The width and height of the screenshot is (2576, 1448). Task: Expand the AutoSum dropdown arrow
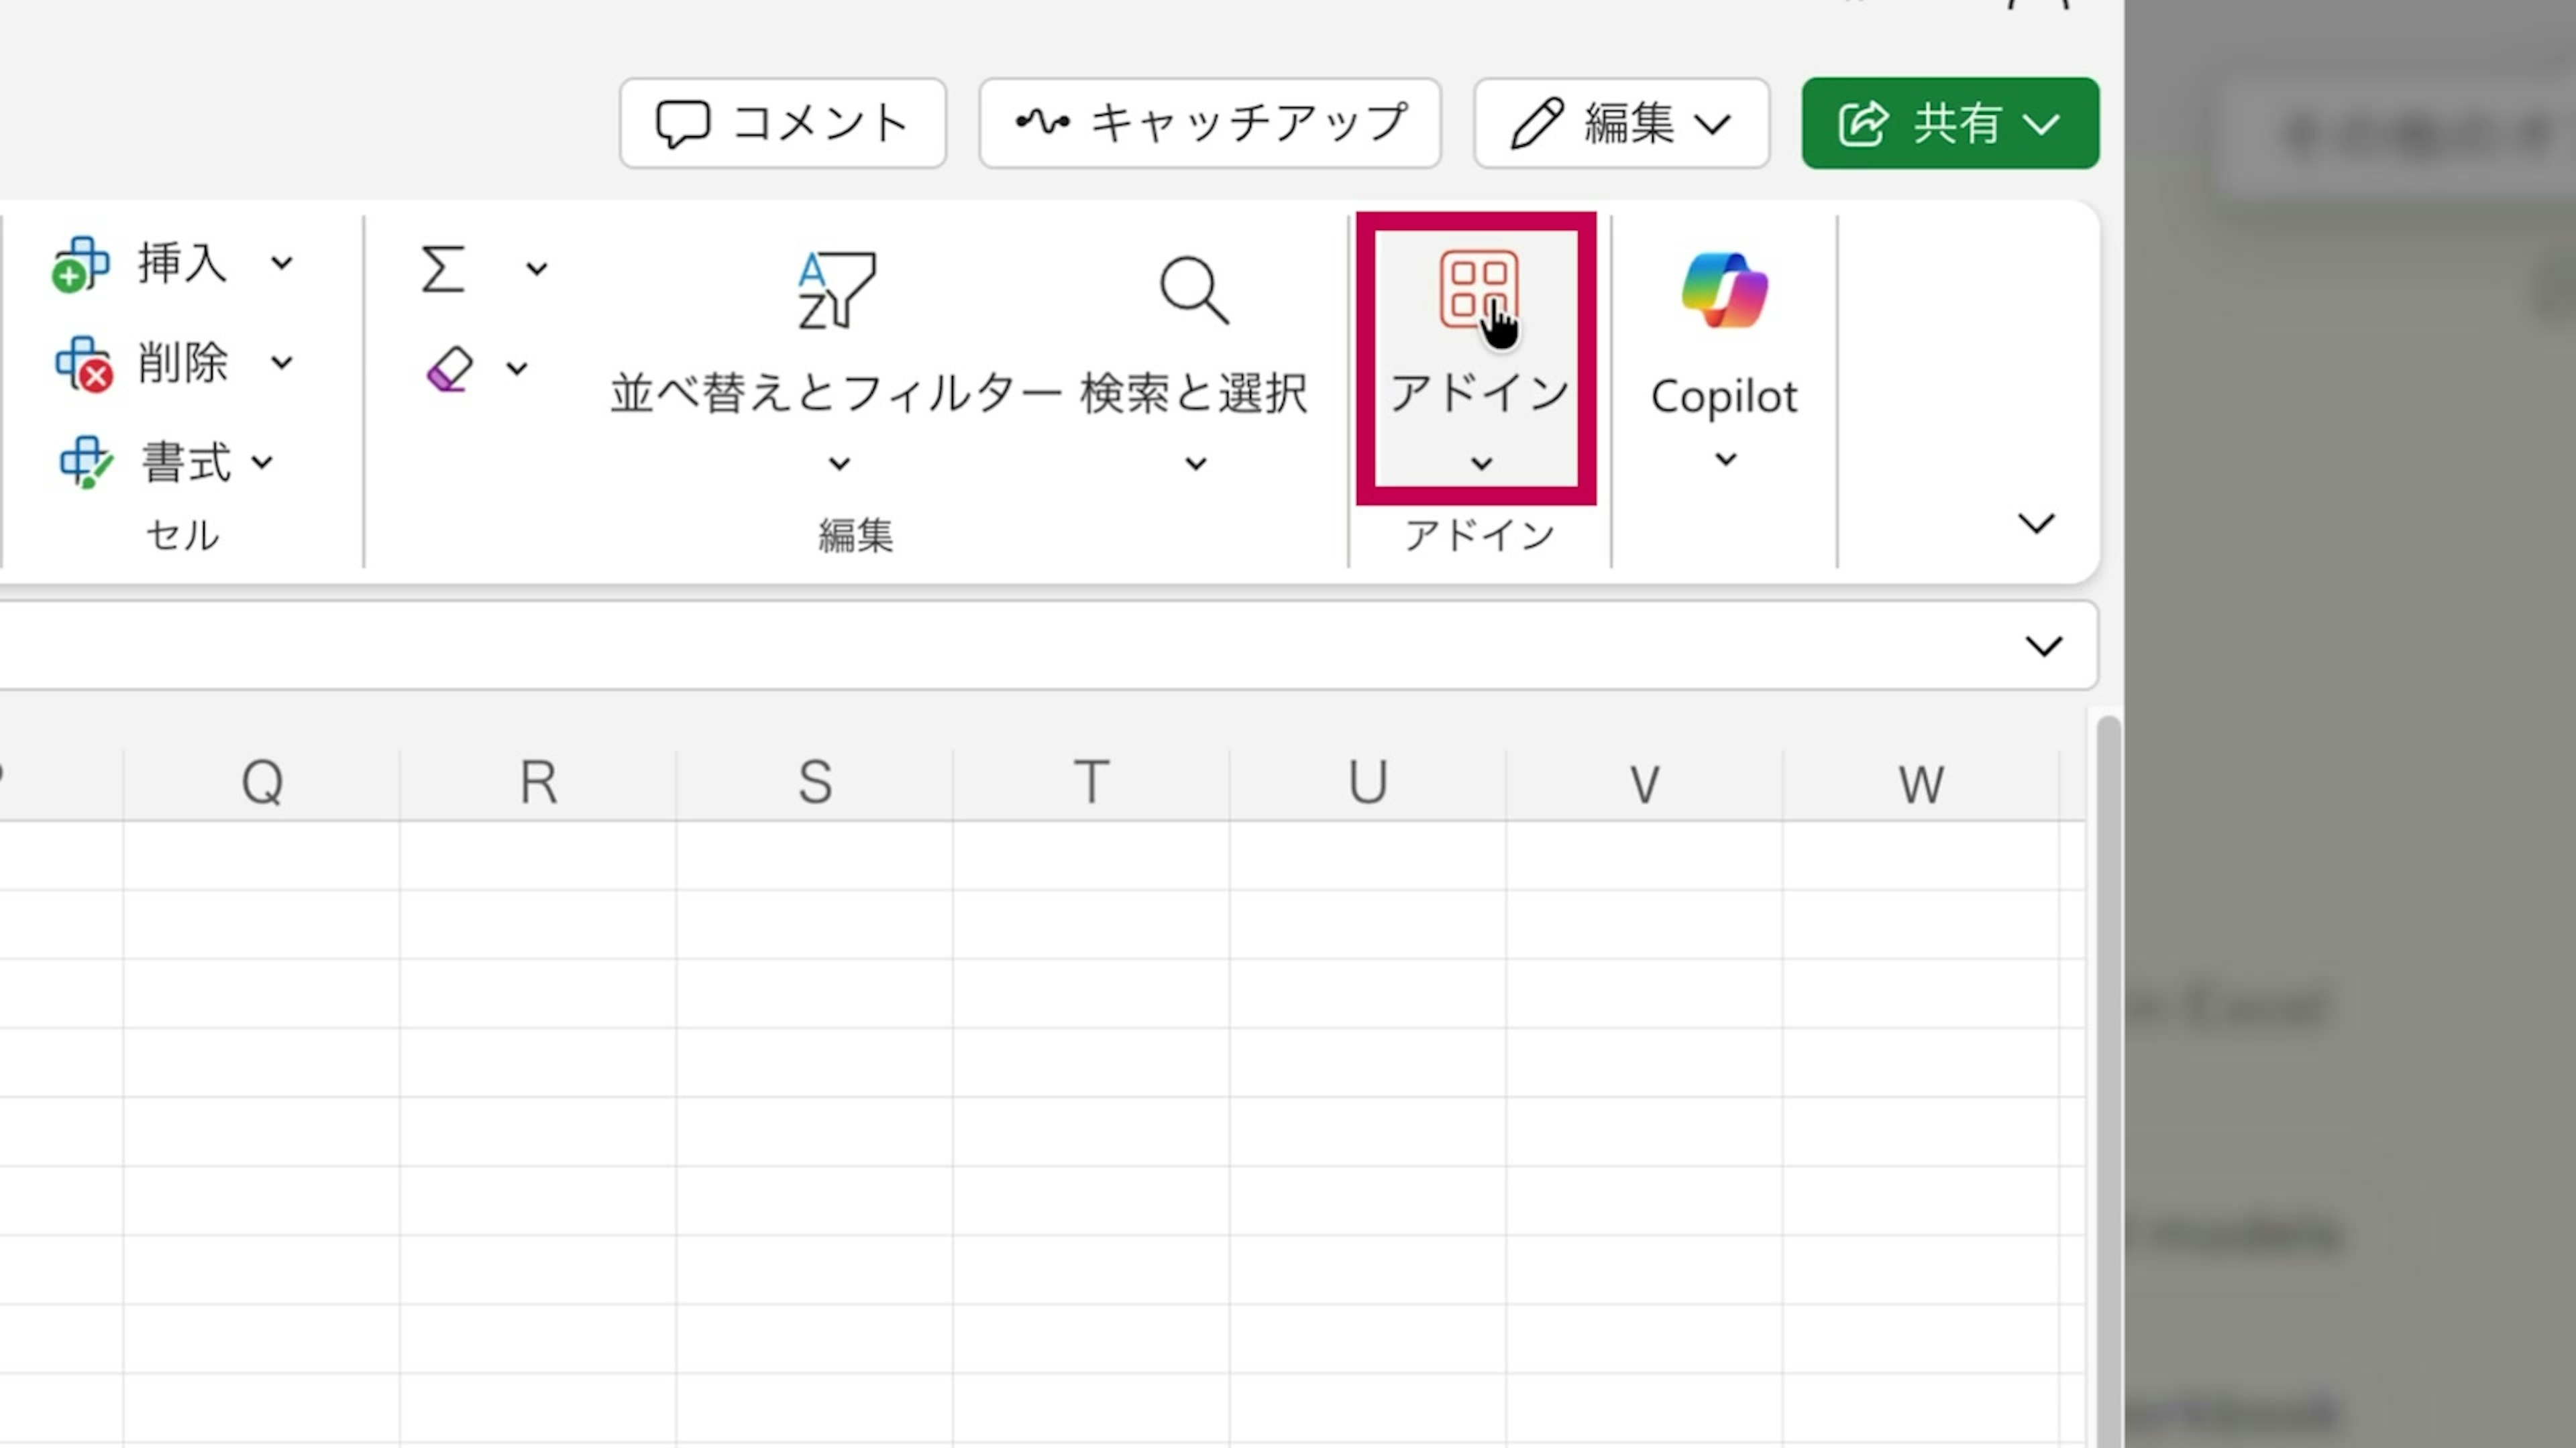537,268
